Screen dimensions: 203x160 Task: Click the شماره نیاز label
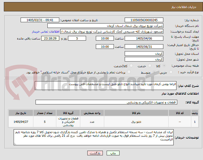pos(192,20)
